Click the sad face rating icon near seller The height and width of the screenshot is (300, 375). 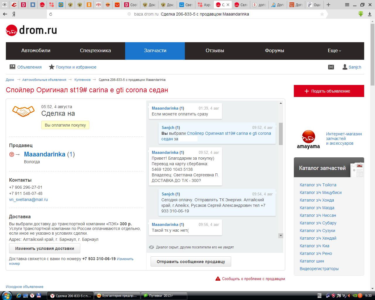click(x=12, y=154)
